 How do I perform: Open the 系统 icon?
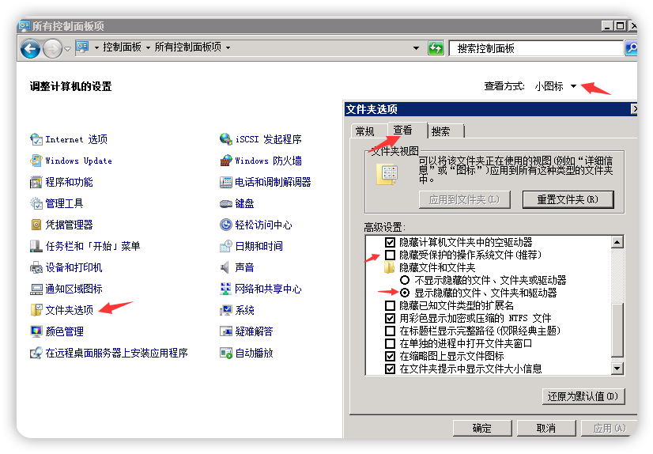[226, 310]
